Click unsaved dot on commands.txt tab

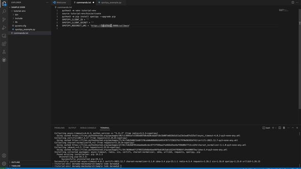(x=93, y=2)
